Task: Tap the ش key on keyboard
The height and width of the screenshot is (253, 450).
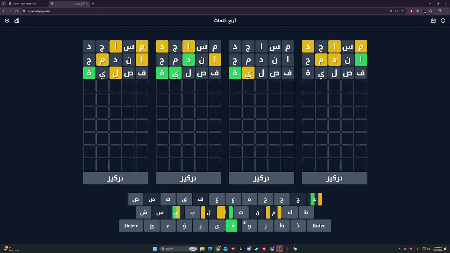Action: (144, 213)
